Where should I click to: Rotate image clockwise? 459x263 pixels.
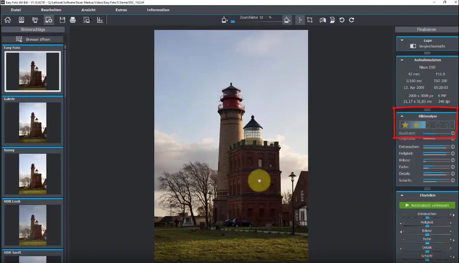[x=352, y=20]
